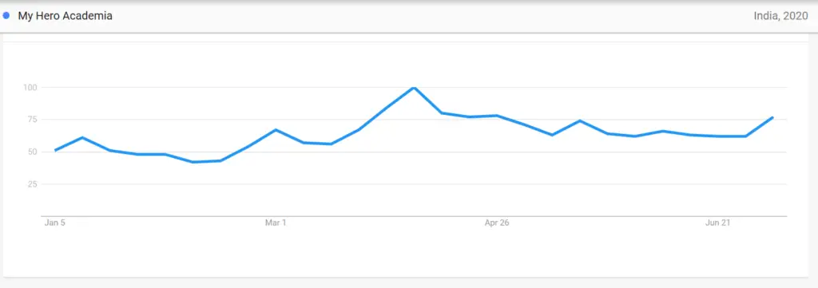The width and height of the screenshot is (818, 288).
Task: Click the peak data point at 100
Action: tap(414, 88)
